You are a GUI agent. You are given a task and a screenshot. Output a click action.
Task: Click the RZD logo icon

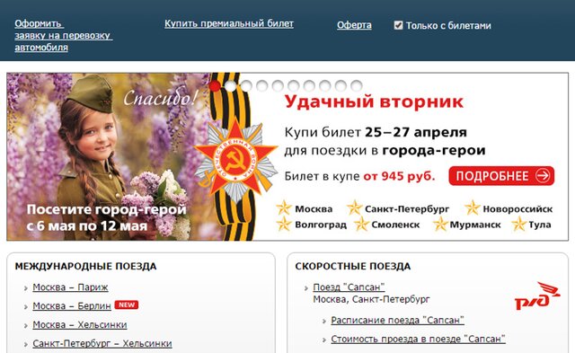pos(537,296)
